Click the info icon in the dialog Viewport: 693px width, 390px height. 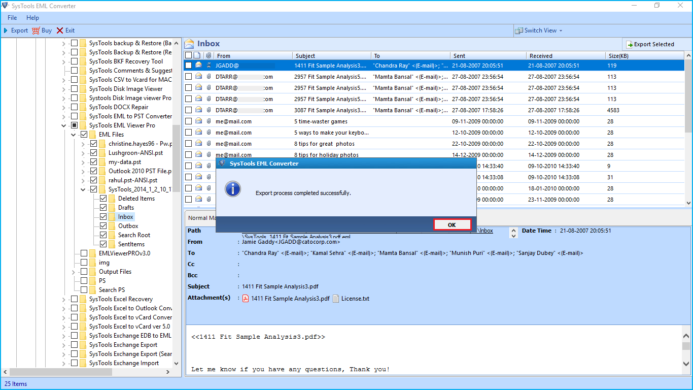233,189
